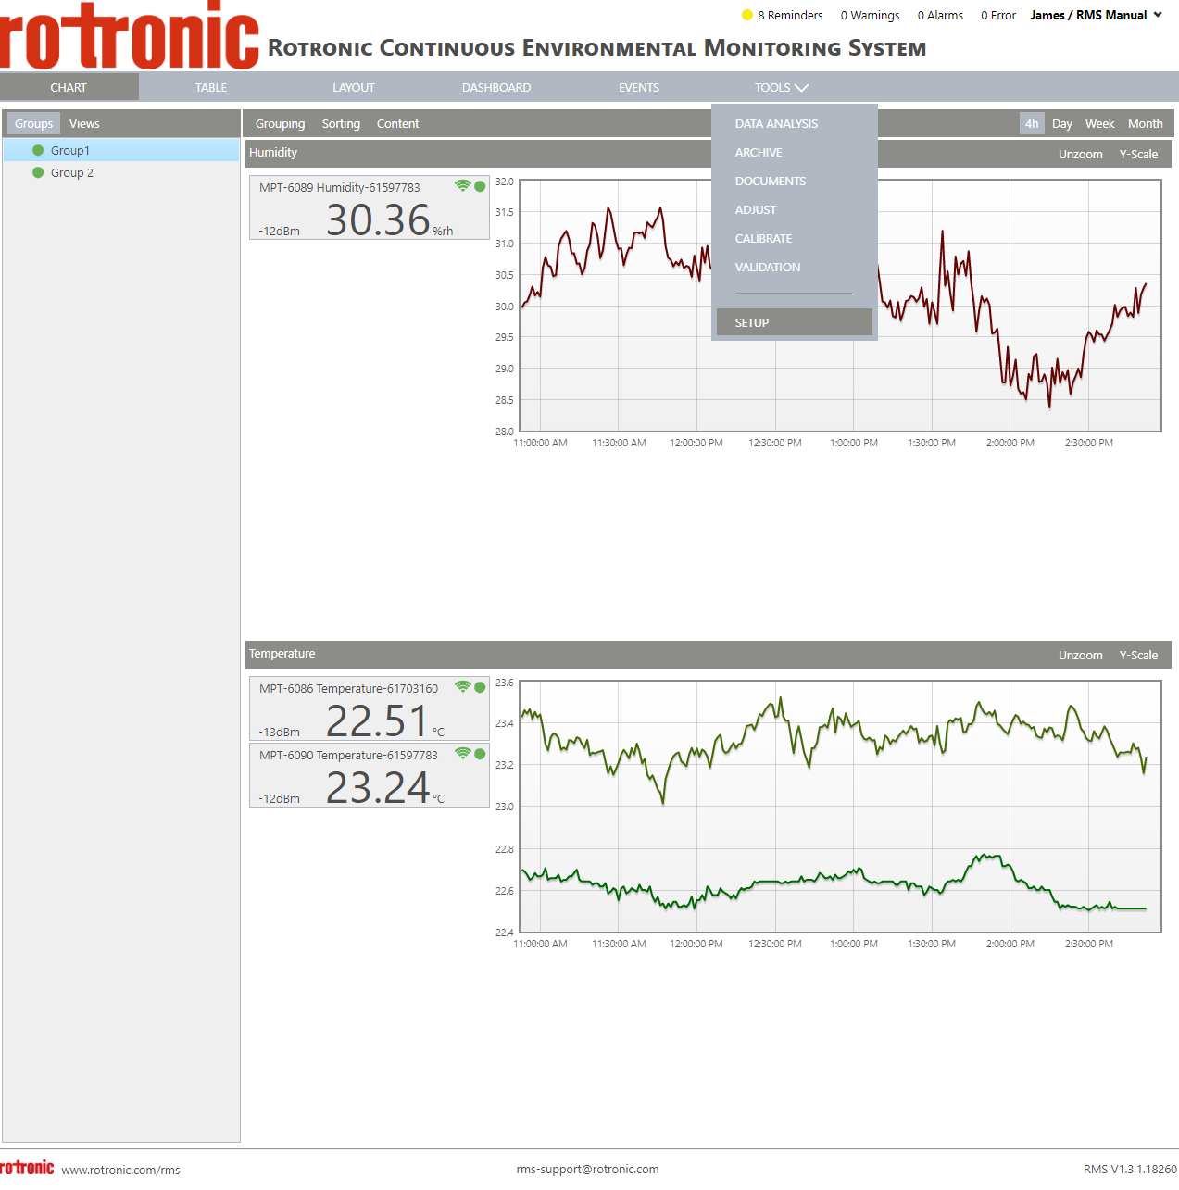Click the -13dBm signal strength value
This screenshot has height=1190, width=1179.
[x=279, y=732]
